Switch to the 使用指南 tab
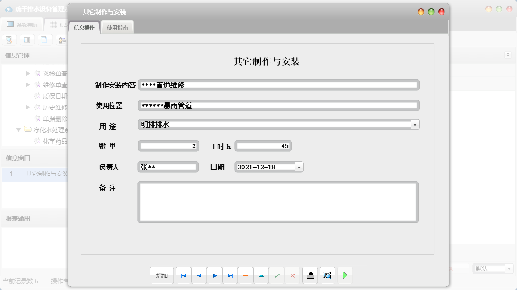Image resolution: width=517 pixels, height=290 pixels. 117,27
